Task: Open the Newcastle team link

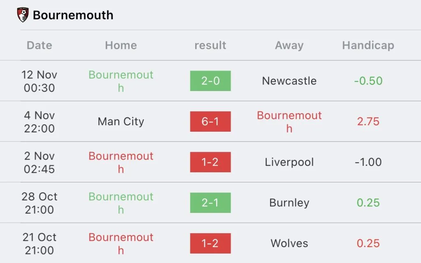Action: (x=289, y=81)
